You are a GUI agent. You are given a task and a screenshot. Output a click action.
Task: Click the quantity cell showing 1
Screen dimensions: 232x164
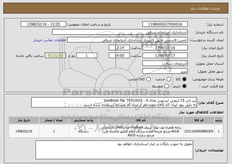coord(54,131)
